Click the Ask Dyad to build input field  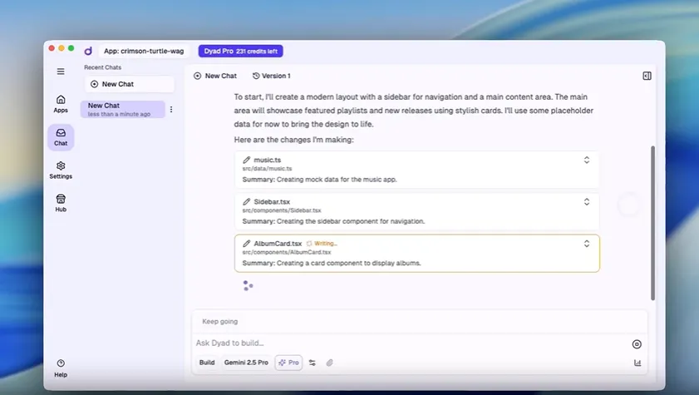pyautogui.click(x=407, y=343)
